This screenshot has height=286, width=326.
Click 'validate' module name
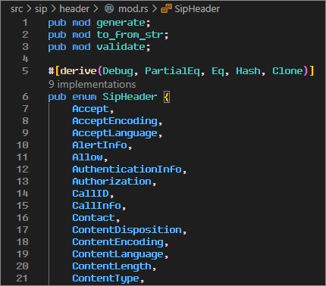pos(121,47)
